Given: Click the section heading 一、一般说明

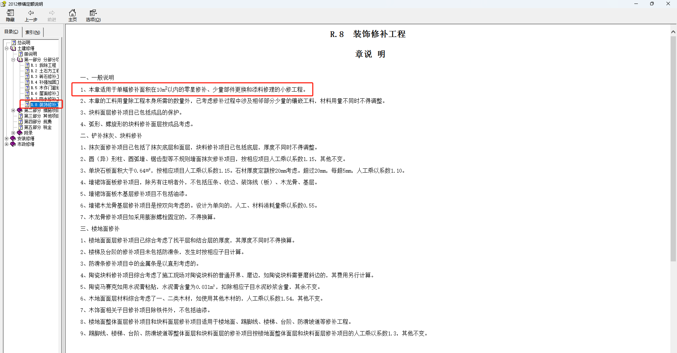Looking at the screenshot, I should [x=97, y=78].
